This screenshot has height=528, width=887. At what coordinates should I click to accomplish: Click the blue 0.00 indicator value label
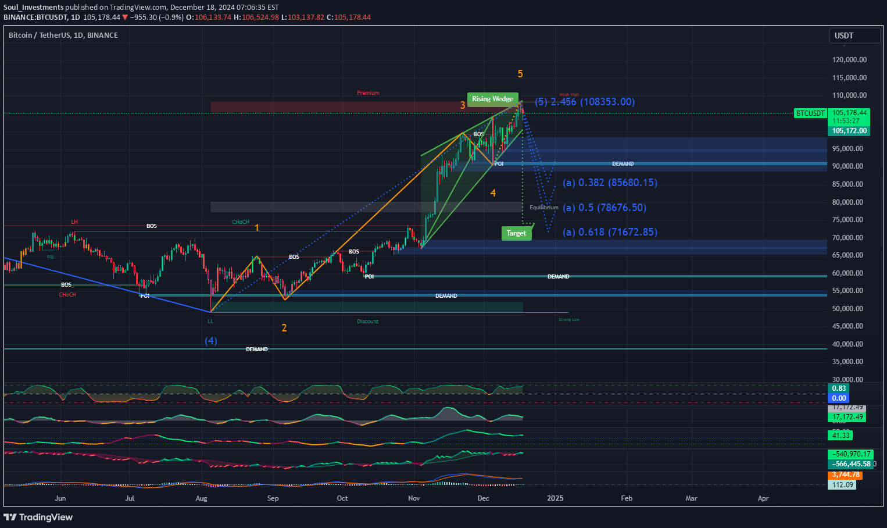(839, 398)
